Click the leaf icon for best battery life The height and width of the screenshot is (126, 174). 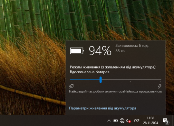(71, 86)
